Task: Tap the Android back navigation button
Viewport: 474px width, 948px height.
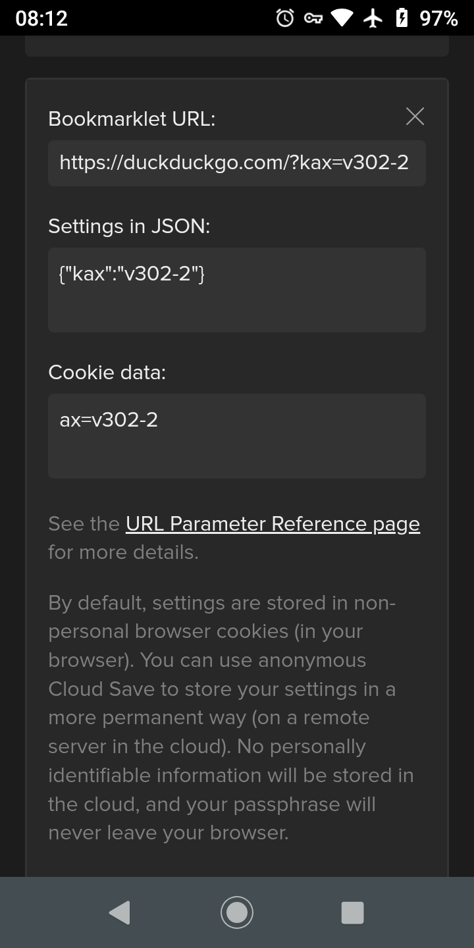Action: (x=120, y=912)
